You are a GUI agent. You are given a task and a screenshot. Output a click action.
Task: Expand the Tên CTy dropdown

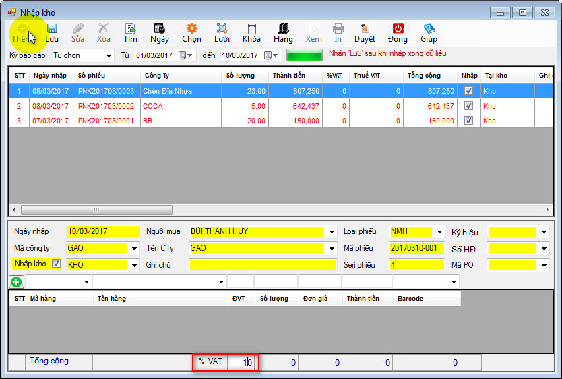332,248
